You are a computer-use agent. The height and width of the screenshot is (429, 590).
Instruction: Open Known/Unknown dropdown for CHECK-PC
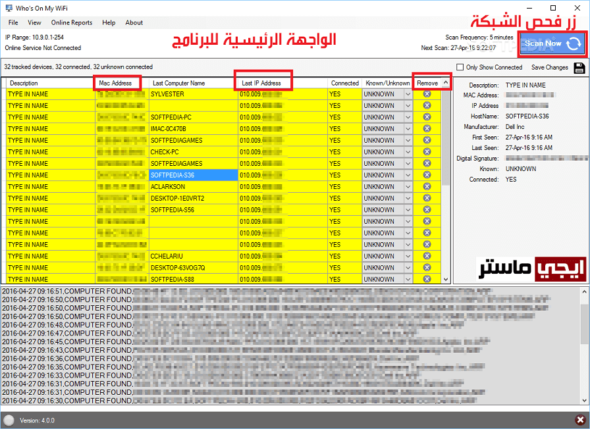tap(408, 152)
